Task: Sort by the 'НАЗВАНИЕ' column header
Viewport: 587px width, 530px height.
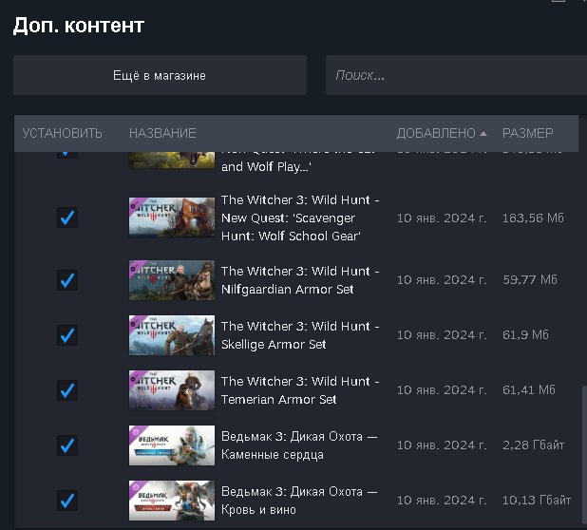Action: click(x=162, y=133)
